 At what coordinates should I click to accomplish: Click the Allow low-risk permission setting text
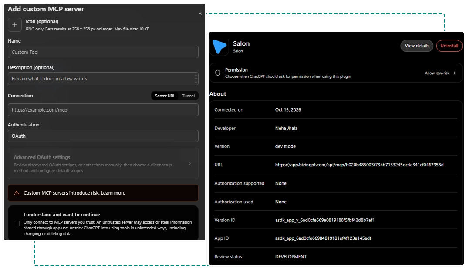click(437, 73)
